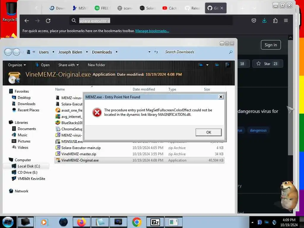Click the dangerous topic tag on GitHub

(x=258, y=130)
